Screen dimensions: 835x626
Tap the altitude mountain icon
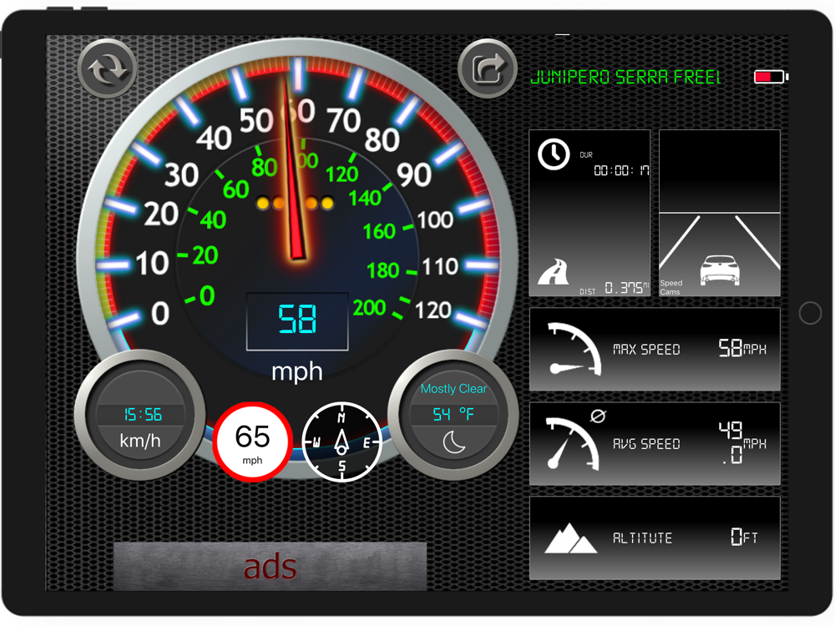pyautogui.click(x=570, y=538)
